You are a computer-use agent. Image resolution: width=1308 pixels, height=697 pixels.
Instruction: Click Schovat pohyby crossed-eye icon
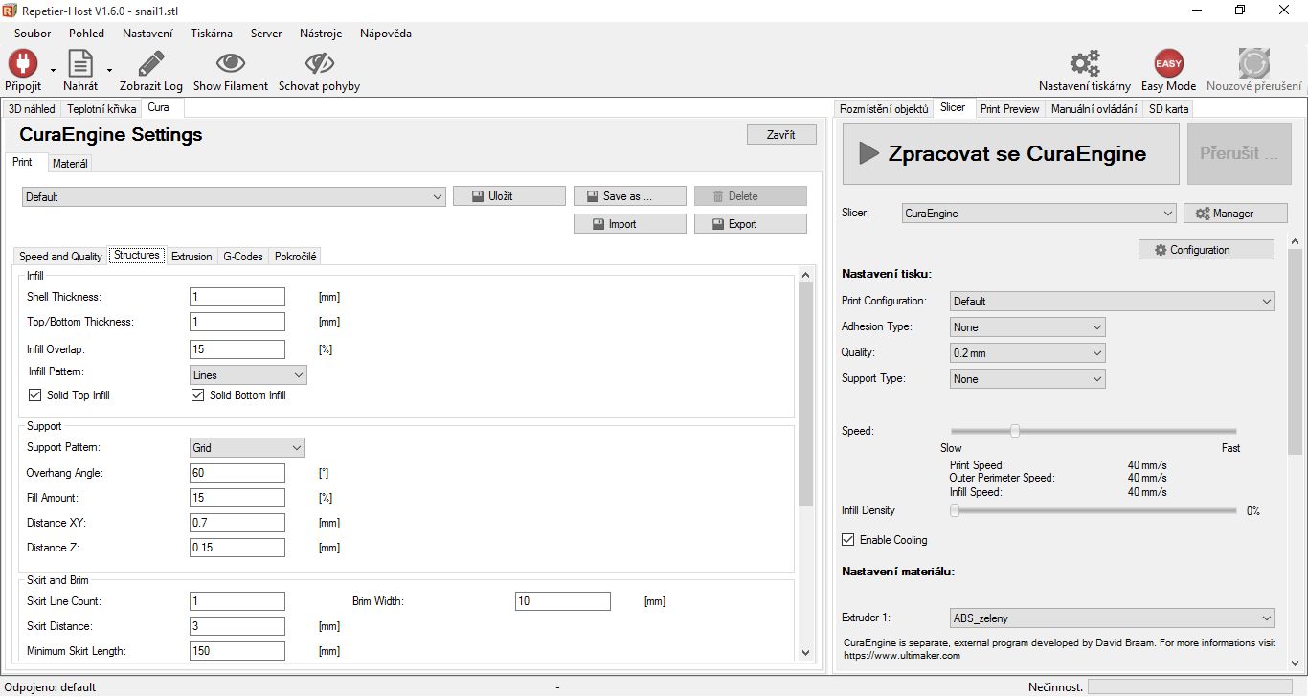[x=319, y=64]
